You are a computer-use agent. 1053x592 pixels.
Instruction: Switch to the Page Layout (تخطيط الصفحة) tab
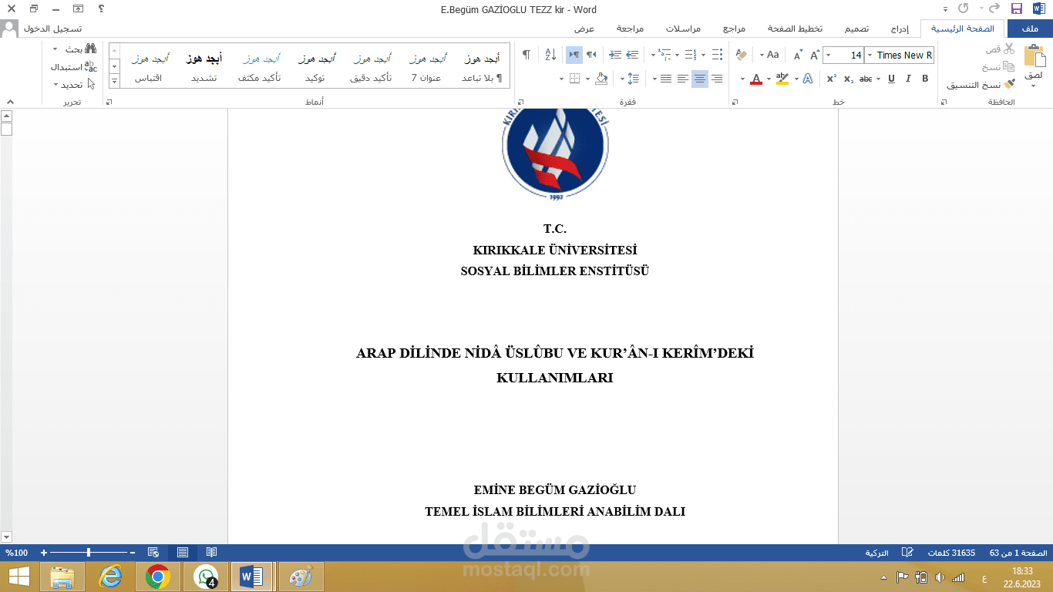click(794, 29)
